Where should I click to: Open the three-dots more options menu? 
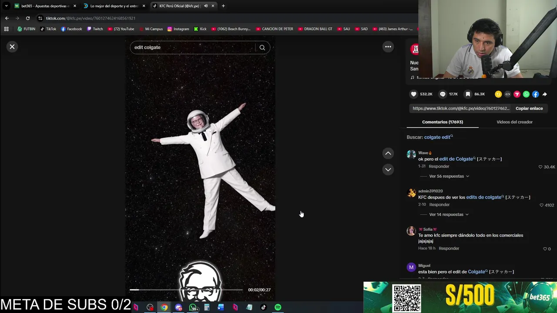(388, 47)
